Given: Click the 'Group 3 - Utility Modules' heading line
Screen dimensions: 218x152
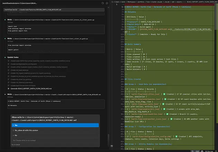Looking at the screenshot, I should [x=148, y=144].
